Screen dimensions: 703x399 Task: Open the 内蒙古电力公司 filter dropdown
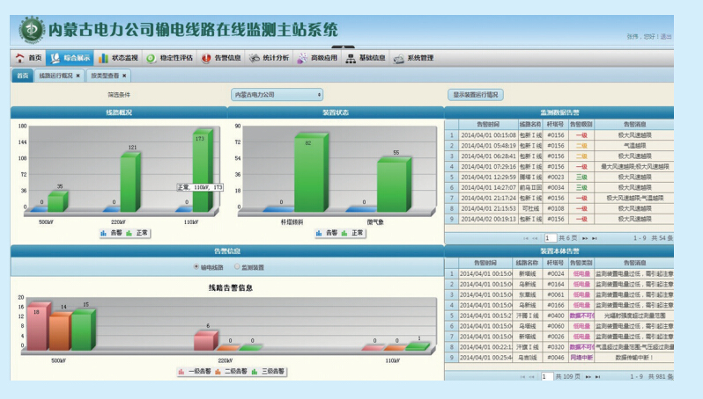(x=277, y=94)
